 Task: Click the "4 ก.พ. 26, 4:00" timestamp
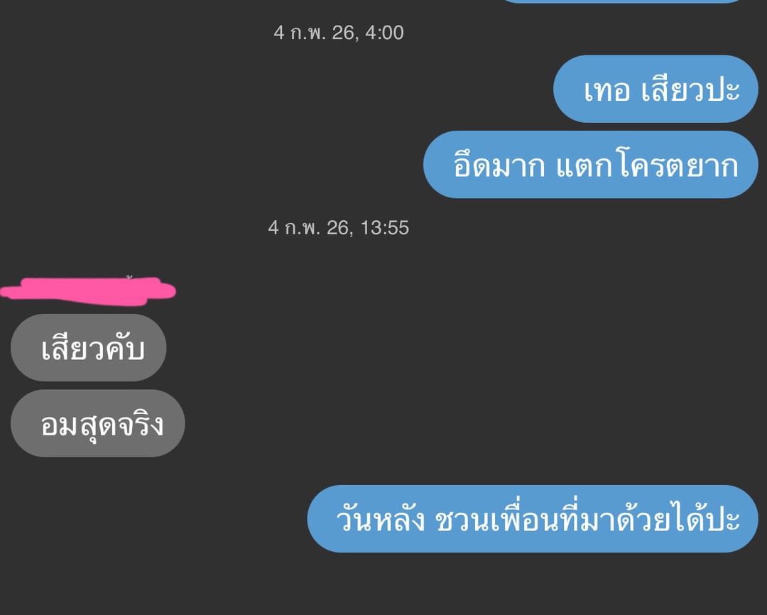click(339, 33)
